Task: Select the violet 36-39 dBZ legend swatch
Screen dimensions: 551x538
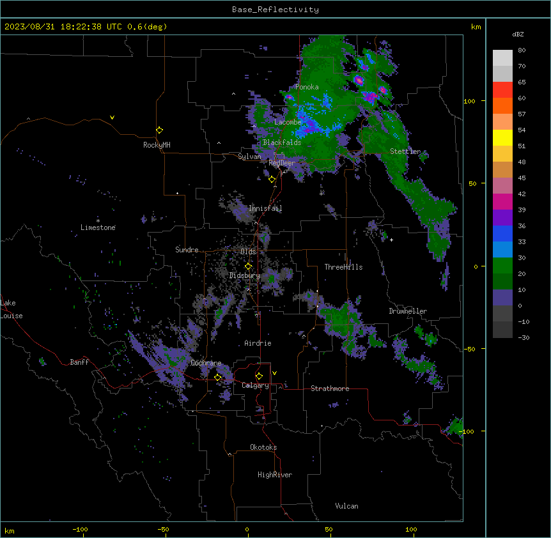Action: point(502,218)
